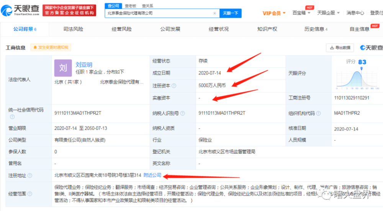
Task: Click the credit code 91110113MA01THPR2T under 统一社会信用代码
Action: click(x=78, y=113)
